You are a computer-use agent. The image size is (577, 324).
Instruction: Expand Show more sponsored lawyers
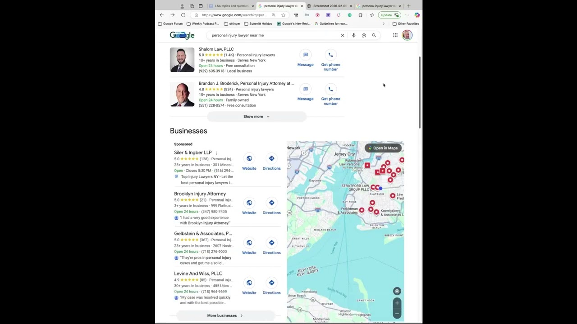[256, 117]
